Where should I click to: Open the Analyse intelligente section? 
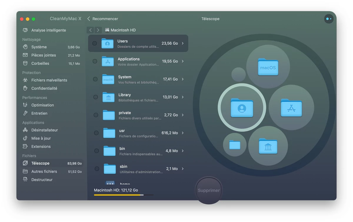coord(52,30)
